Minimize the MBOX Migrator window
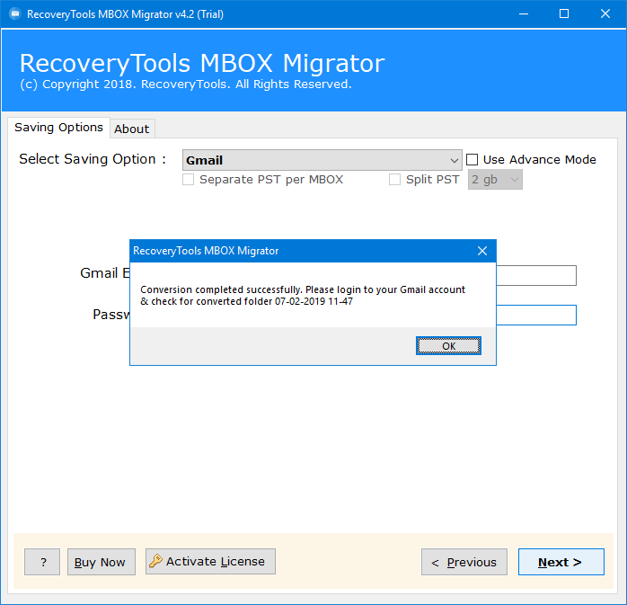 pyautogui.click(x=524, y=14)
